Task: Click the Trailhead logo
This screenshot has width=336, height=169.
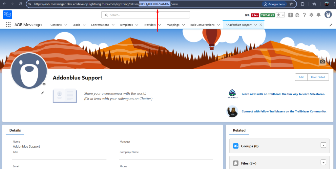Action: click(x=232, y=94)
